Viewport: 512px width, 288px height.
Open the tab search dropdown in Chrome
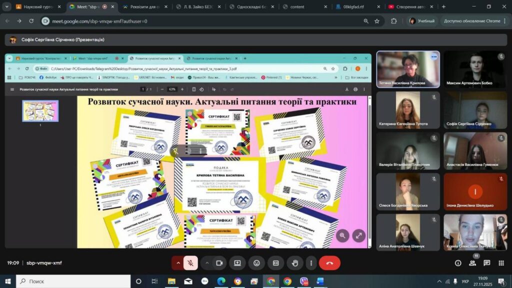pyautogui.click(x=7, y=7)
